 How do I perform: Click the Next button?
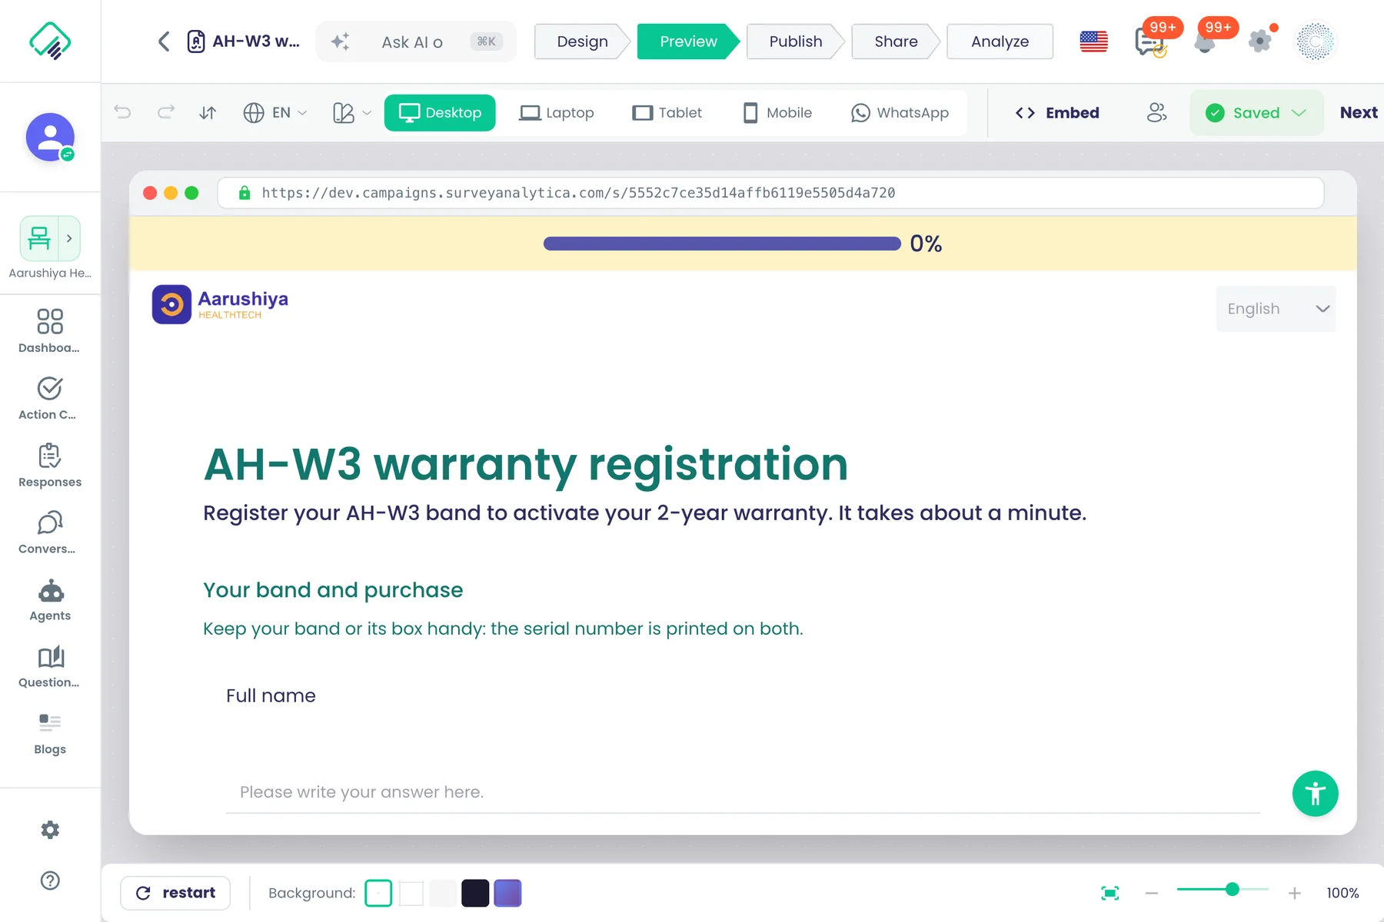[x=1359, y=113]
